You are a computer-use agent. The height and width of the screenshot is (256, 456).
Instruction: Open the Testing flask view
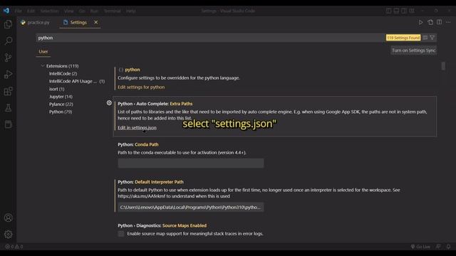[8, 108]
